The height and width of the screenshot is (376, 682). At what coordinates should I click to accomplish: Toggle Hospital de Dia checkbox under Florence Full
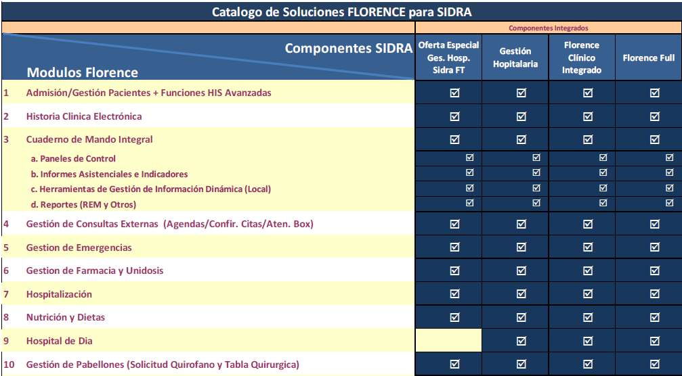click(x=654, y=341)
